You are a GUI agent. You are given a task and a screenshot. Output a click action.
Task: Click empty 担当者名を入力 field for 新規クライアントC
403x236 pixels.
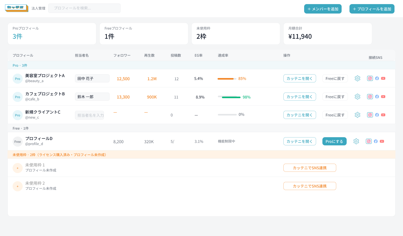(x=89, y=115)
